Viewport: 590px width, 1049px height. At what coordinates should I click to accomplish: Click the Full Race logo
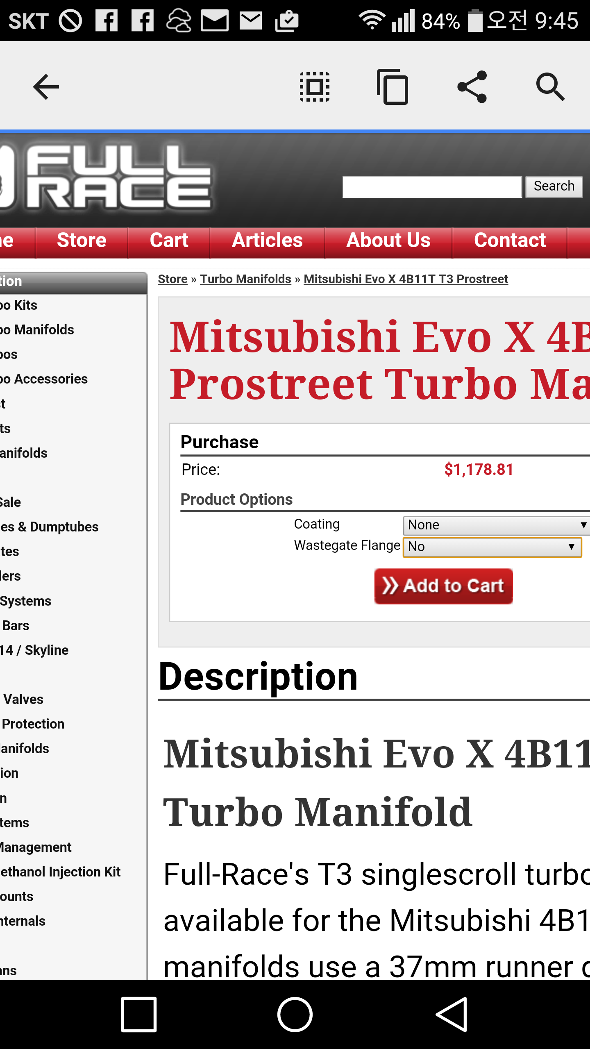pyautogui.click(x=107, y=178)
